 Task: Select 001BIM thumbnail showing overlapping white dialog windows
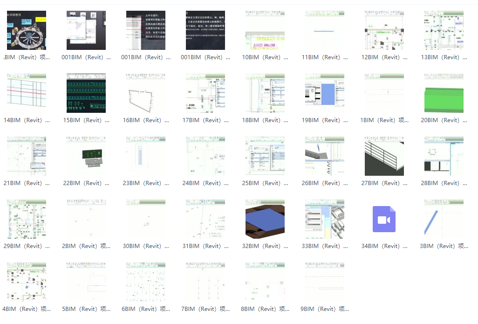click(86, 30)
